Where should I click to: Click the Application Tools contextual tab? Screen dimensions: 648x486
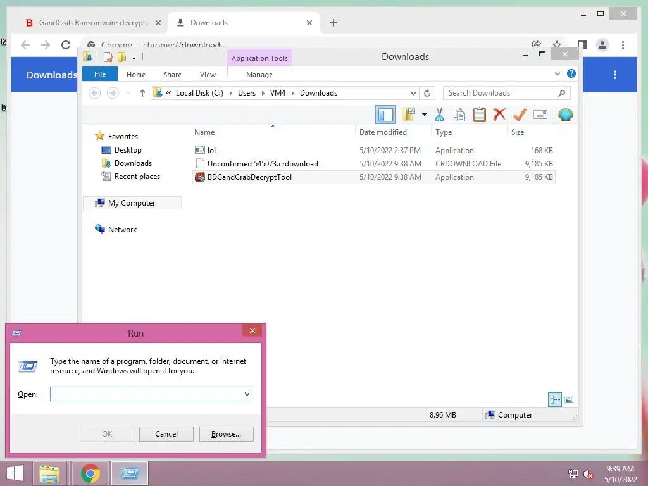259,58
